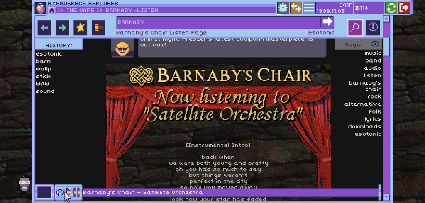Toggle tags visibility eye icon
The image size is (425, 203).
375,44
